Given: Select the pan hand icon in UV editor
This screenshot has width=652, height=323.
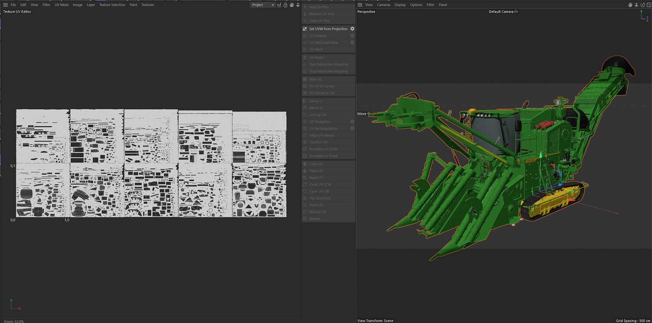Looking at the screenshot, I should pos(292,5).
